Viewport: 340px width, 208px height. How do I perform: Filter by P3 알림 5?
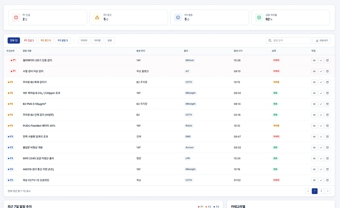click(63, 41)
